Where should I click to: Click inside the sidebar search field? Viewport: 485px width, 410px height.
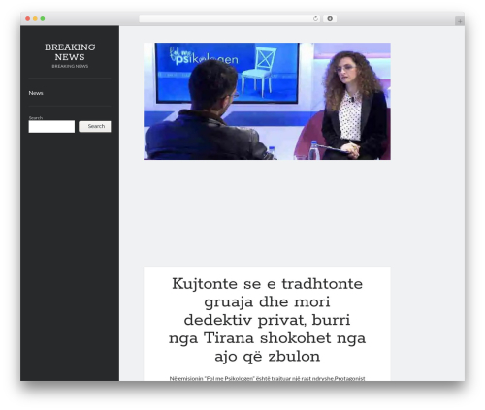pos(51,126)
